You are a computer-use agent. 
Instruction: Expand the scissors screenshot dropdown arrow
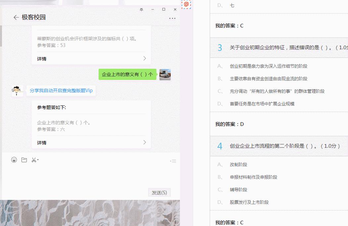click(38, 160)
